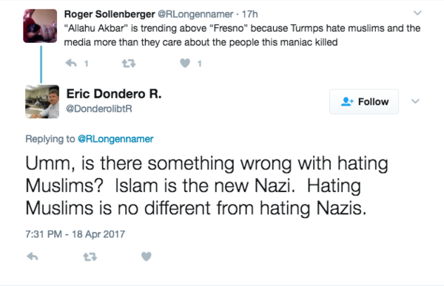444x286 pixels.
Task: Open Eric Dondero's profile photo
Action: point(42,101)
